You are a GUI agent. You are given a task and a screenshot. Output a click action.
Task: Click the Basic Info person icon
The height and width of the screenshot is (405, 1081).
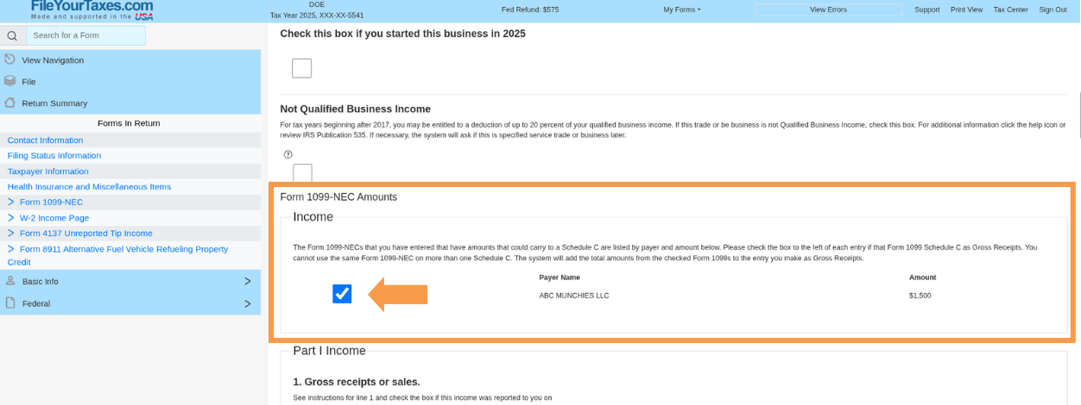click(x=10, y=281)
